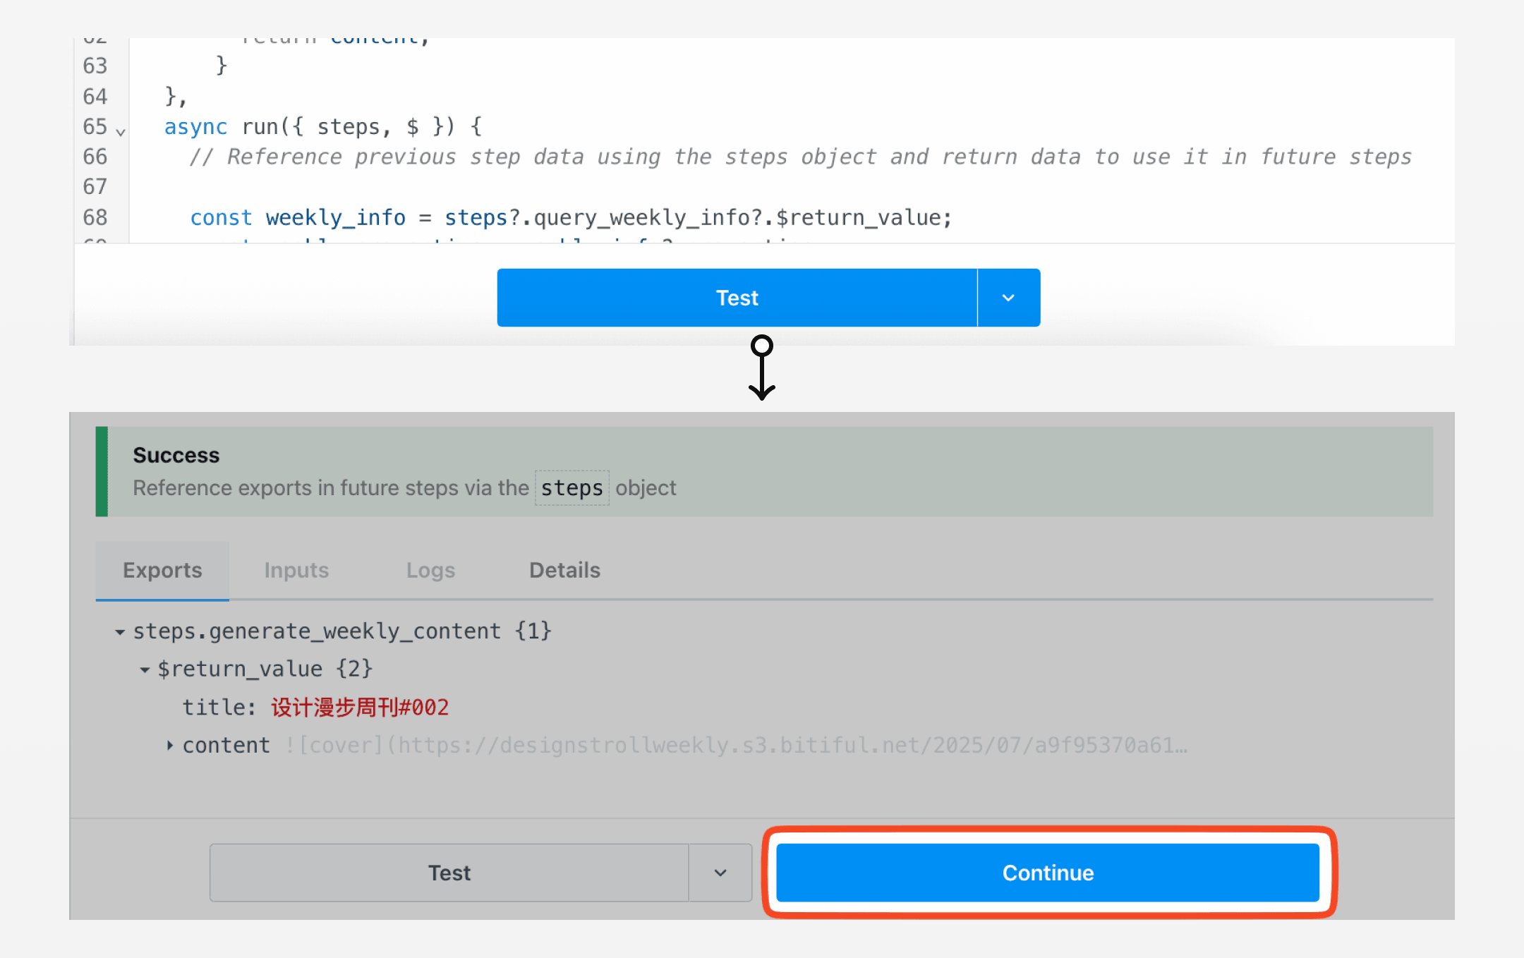
Task: Show the Logs tab
Action: click(x=430, y=570)
